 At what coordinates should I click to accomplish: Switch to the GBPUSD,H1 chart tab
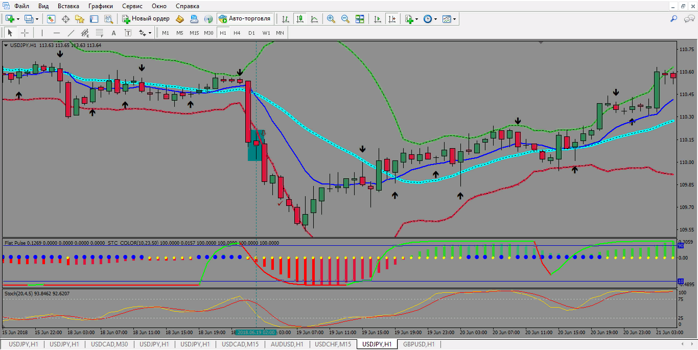tap(418, 344)
